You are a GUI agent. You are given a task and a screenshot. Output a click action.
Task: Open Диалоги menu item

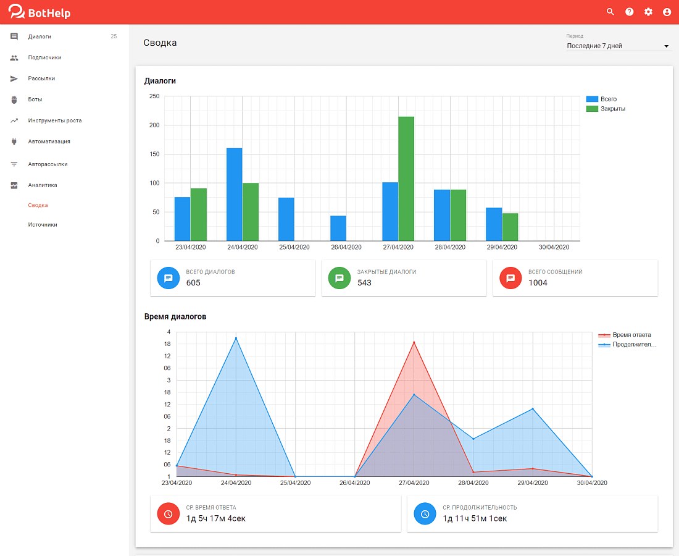point(65,36)
